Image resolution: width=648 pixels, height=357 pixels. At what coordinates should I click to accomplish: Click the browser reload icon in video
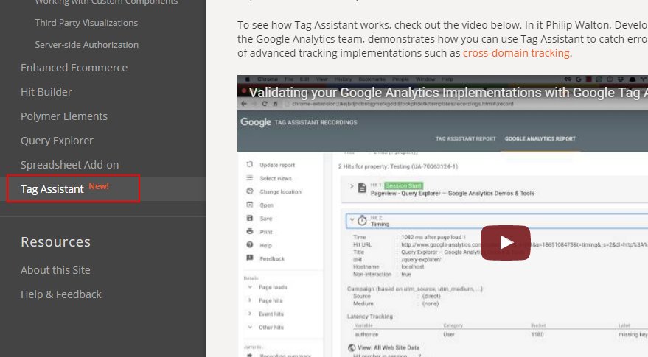(x=265, y=104)
